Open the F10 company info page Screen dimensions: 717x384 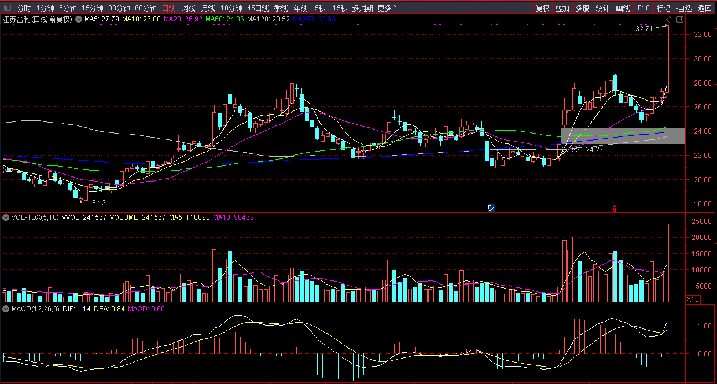tap(644, 8)
